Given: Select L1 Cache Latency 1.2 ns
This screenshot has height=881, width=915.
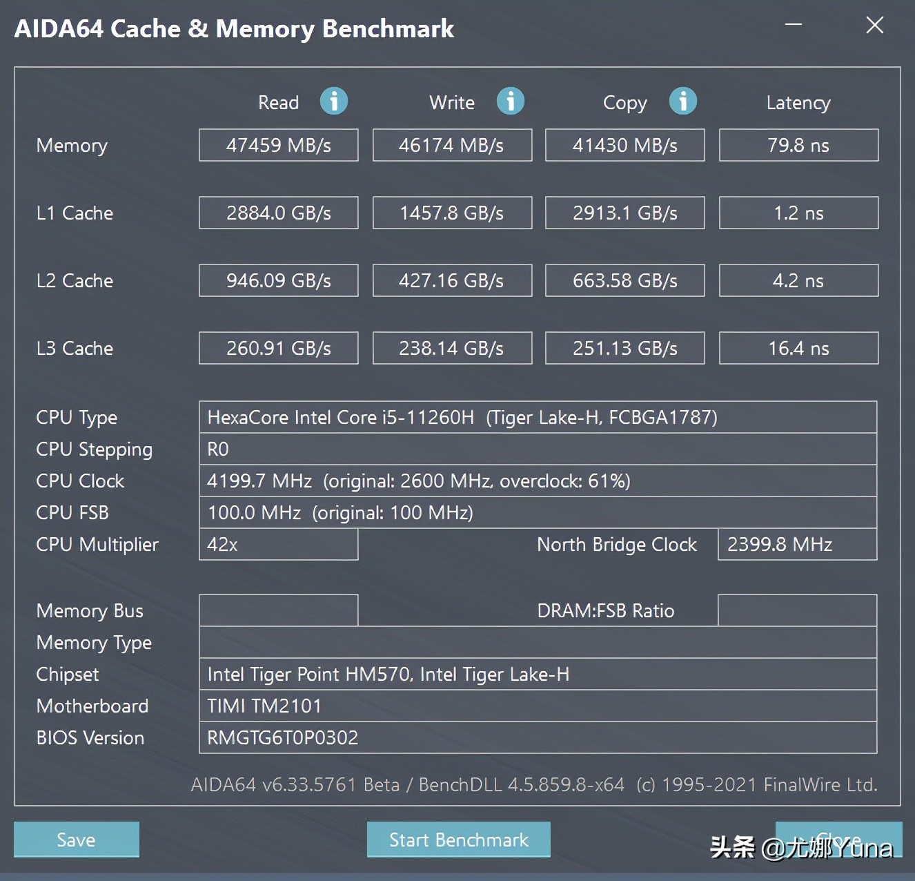Looking at the screenshot, I should [x=799, y=213].
